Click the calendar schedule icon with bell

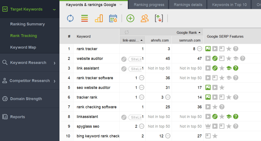click(113, 18)
